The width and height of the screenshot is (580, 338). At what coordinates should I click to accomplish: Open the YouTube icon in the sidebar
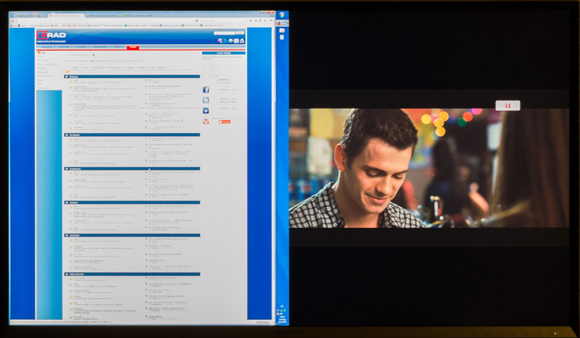[x=206, y=121]
